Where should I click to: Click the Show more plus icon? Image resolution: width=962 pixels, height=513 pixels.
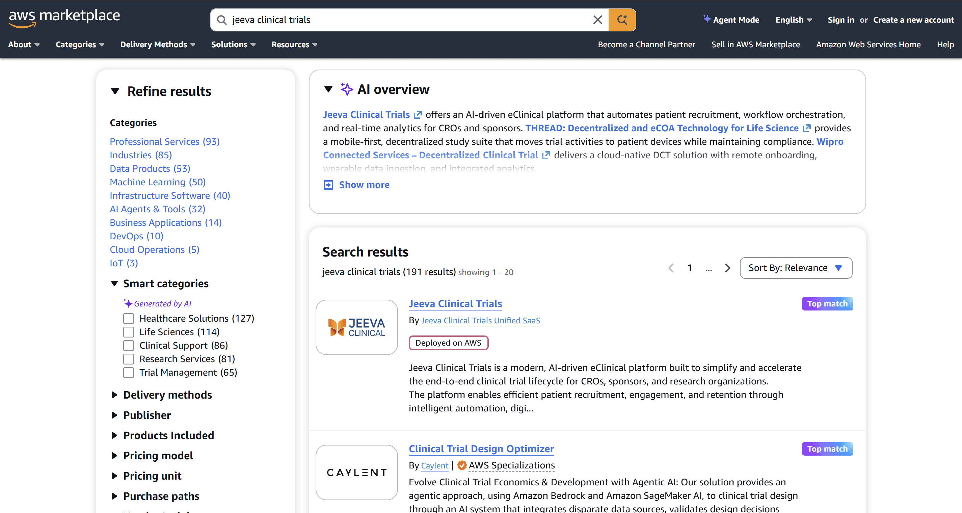click(x=328, y=185)
